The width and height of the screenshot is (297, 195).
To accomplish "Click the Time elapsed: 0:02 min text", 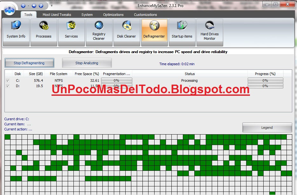I will coord(177,64).
